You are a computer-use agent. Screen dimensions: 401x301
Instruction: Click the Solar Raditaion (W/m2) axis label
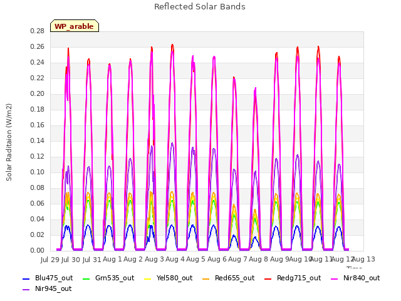[x=9, y=142]
